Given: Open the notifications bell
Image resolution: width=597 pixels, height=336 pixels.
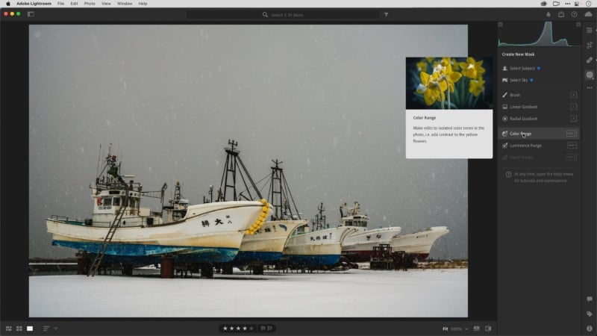Looking at the screenshot, I should click(x=548, y=14).
